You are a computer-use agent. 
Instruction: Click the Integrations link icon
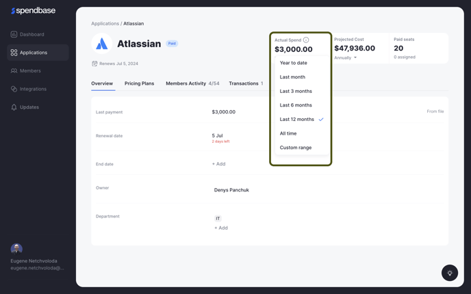(14, 89)
